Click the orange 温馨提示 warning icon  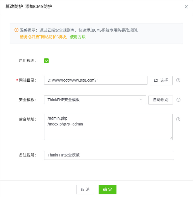[16, 30]
